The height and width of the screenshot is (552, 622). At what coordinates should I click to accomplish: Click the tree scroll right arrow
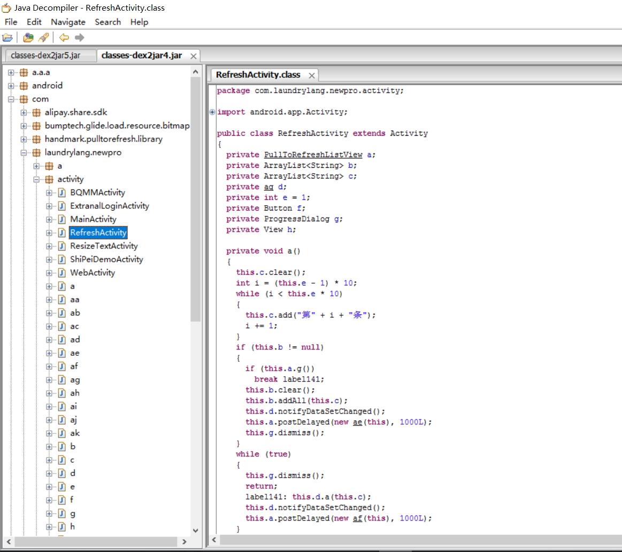pos(185,541)
